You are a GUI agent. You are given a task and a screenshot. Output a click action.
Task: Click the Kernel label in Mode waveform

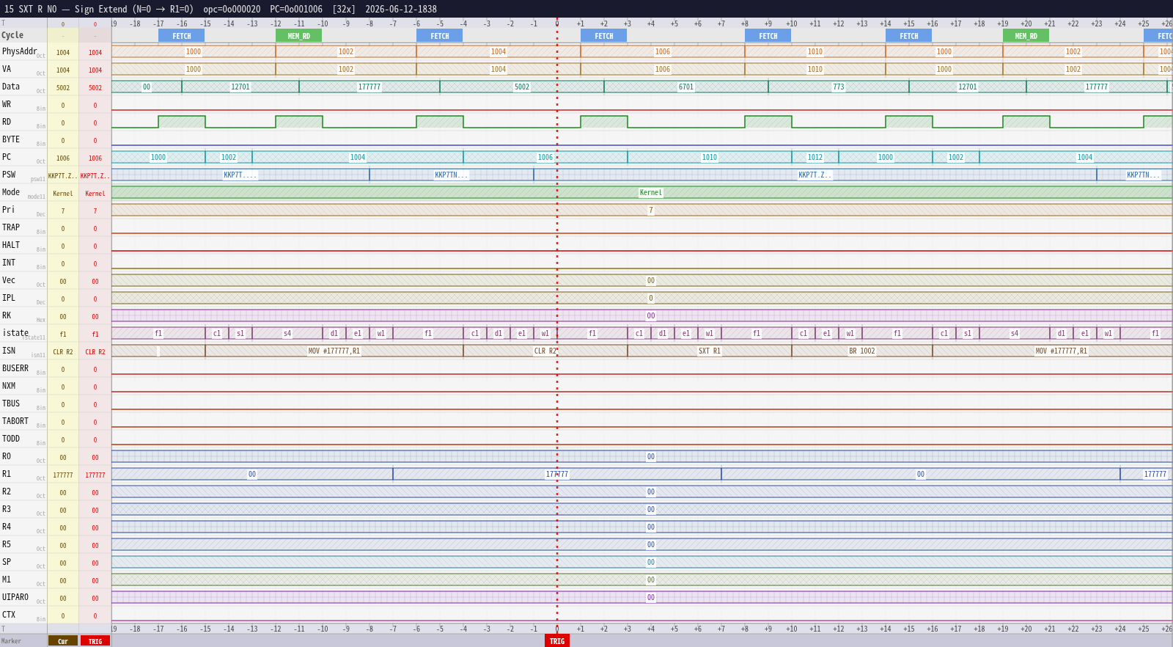(x=651, y=193)
